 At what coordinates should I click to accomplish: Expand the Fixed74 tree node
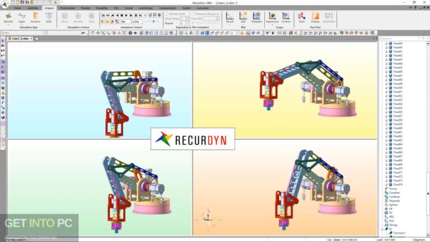point(386,185)
